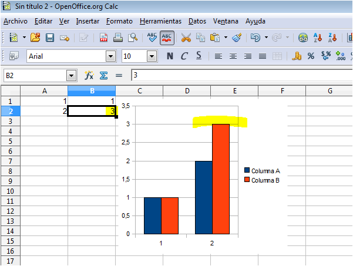Expand the Name Box dropdown
Screen dimensions: 353x266
(x=72, y=76)
